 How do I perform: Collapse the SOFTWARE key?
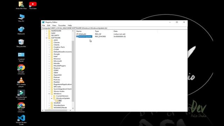[47, 38]
